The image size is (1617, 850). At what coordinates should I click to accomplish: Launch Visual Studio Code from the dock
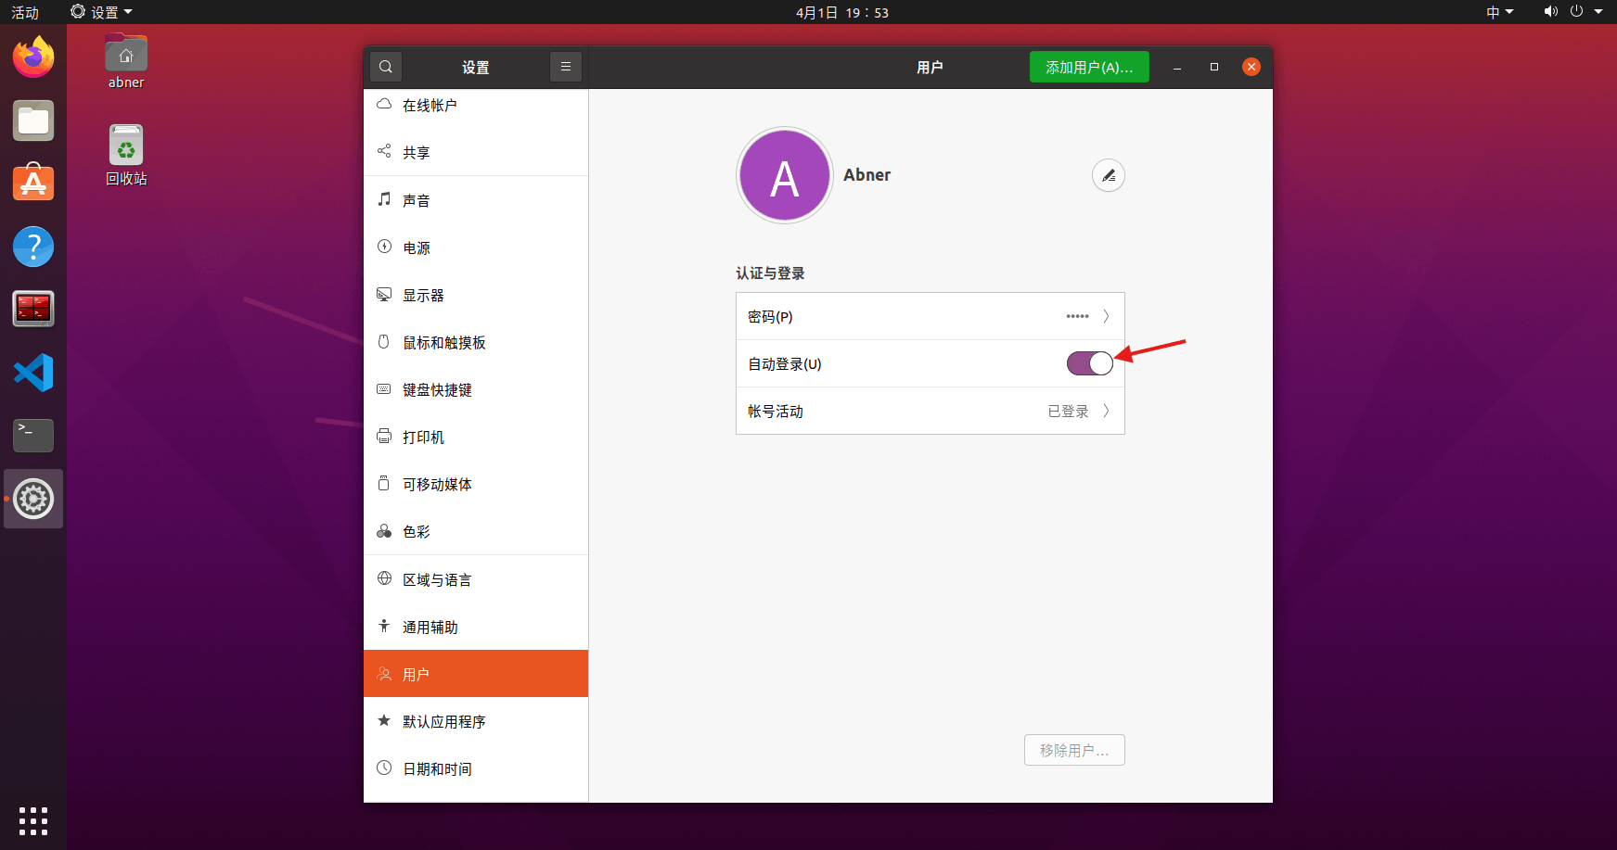click(x=33, y=373)
